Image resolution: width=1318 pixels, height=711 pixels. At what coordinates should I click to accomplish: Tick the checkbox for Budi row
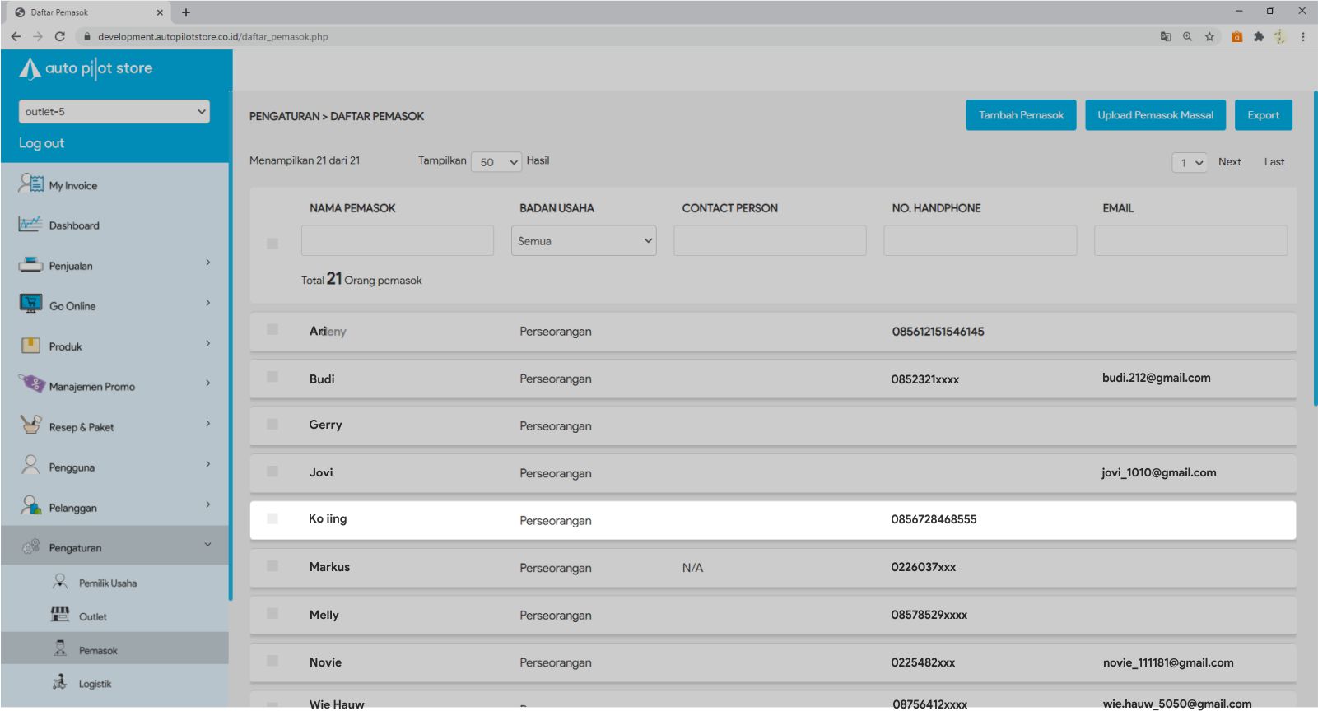(272, 377)
